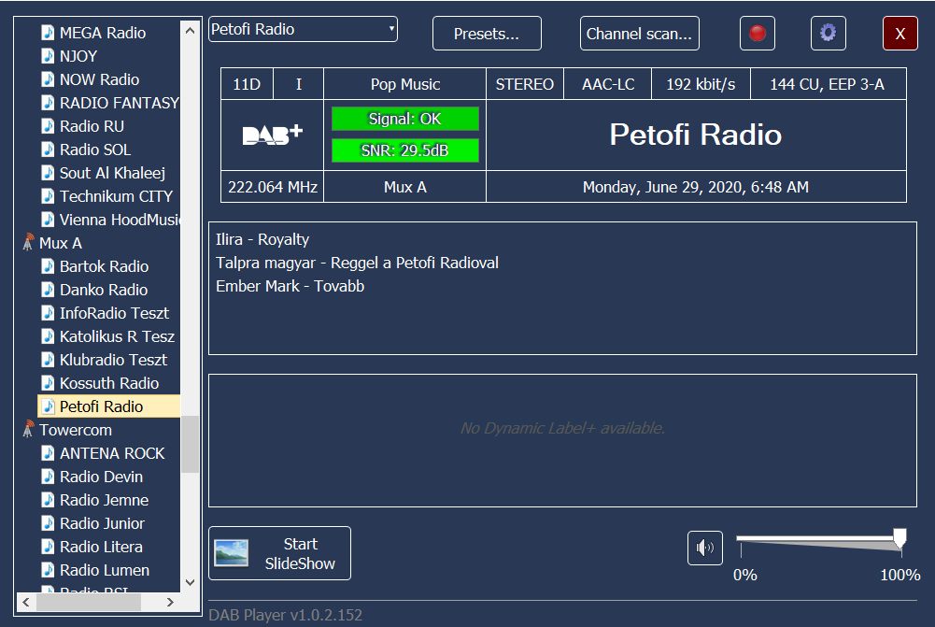Click the Mux A antenna icon

28,243
